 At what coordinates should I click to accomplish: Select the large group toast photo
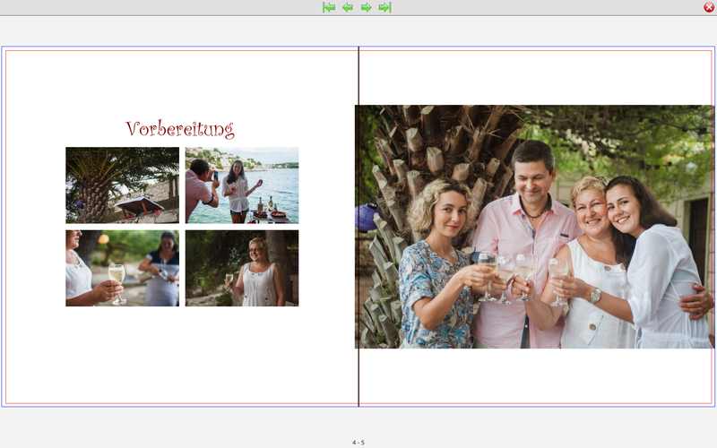coord(535,227)
